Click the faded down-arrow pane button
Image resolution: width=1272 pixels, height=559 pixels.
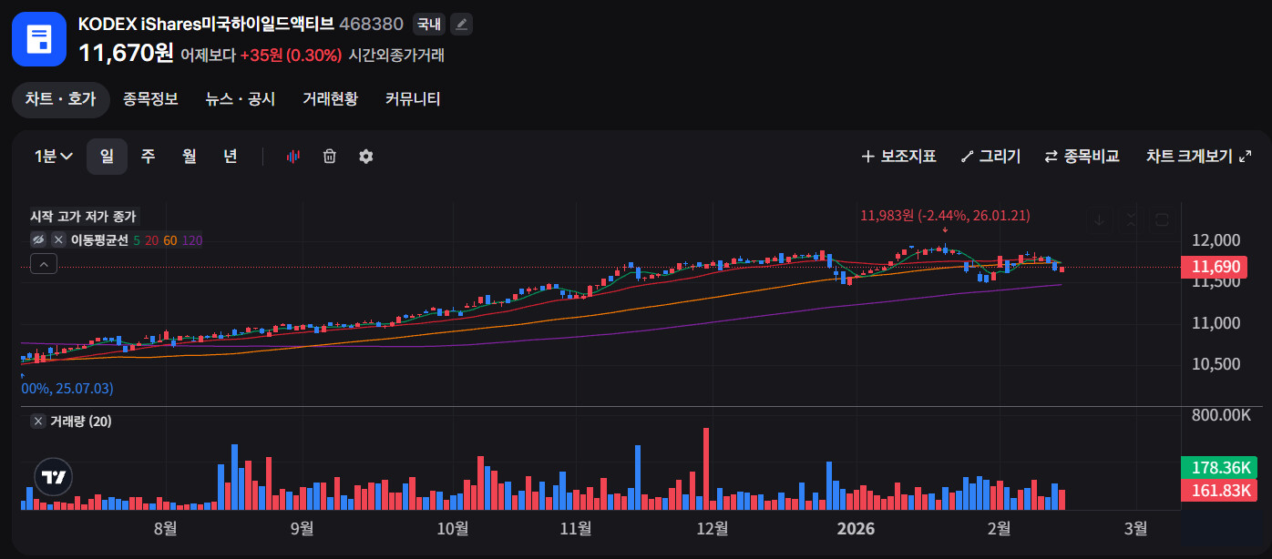pyautogui.click(x=1100, y=219)
